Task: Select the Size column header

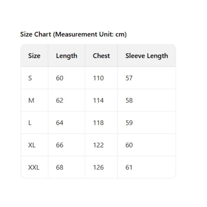Action: point(34,56)
